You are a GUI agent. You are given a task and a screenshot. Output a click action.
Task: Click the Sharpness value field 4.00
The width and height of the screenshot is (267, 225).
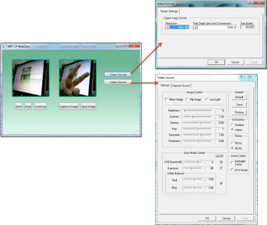219,141
